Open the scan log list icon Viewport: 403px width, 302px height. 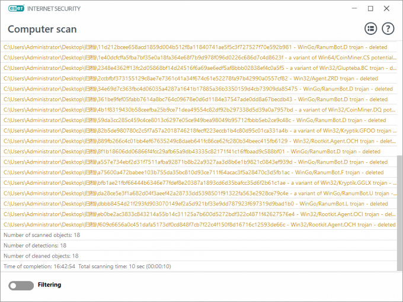tap(370, 28)
